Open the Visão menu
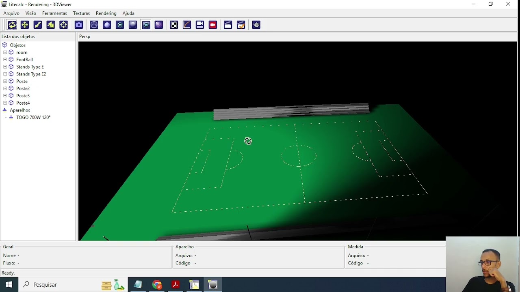 pos(31,13)
